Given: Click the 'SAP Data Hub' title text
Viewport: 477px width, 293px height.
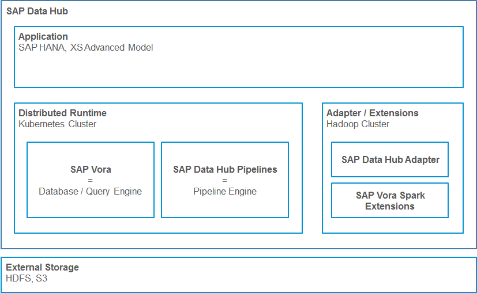Looking at the screenshot, I should point(37,12).
